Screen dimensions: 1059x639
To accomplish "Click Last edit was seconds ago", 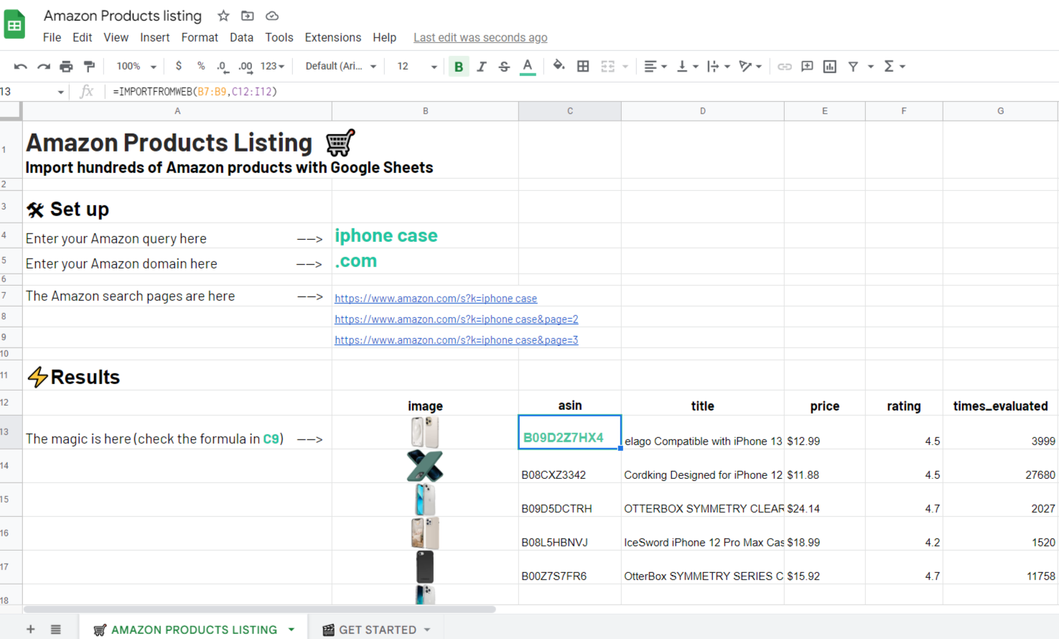I will tap(480, 37).
